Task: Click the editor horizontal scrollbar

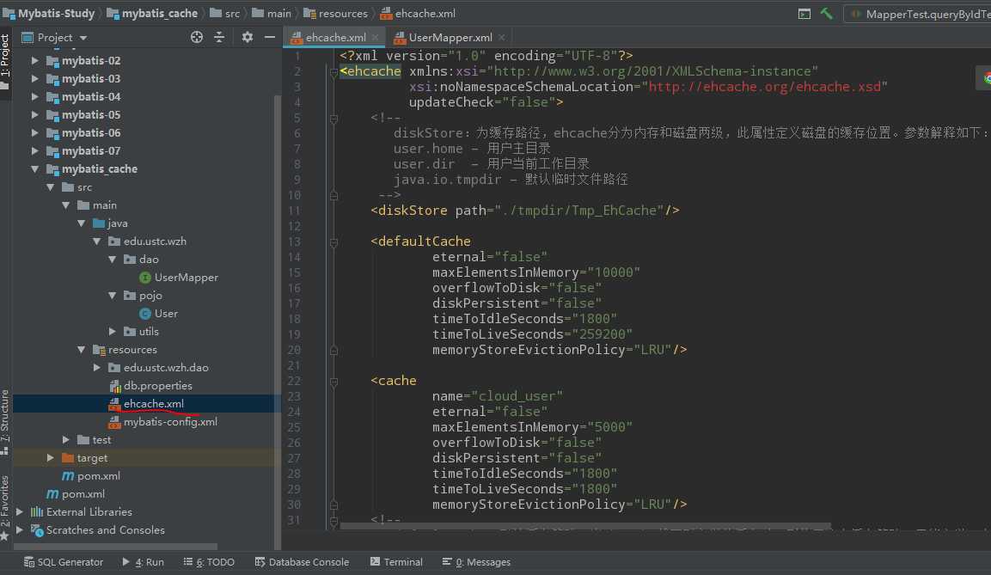Action: point(585,526)
